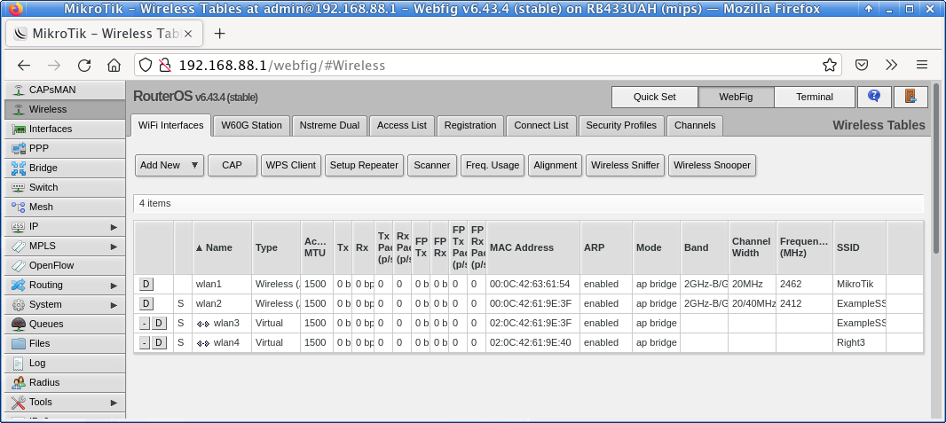Open the Add New dropdown
Screen dimensions: 946x423
[x=169, y=165]
